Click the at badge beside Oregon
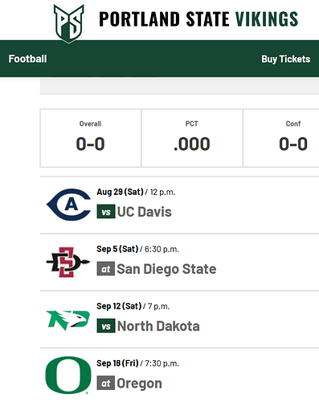 [x=106, y=383]
